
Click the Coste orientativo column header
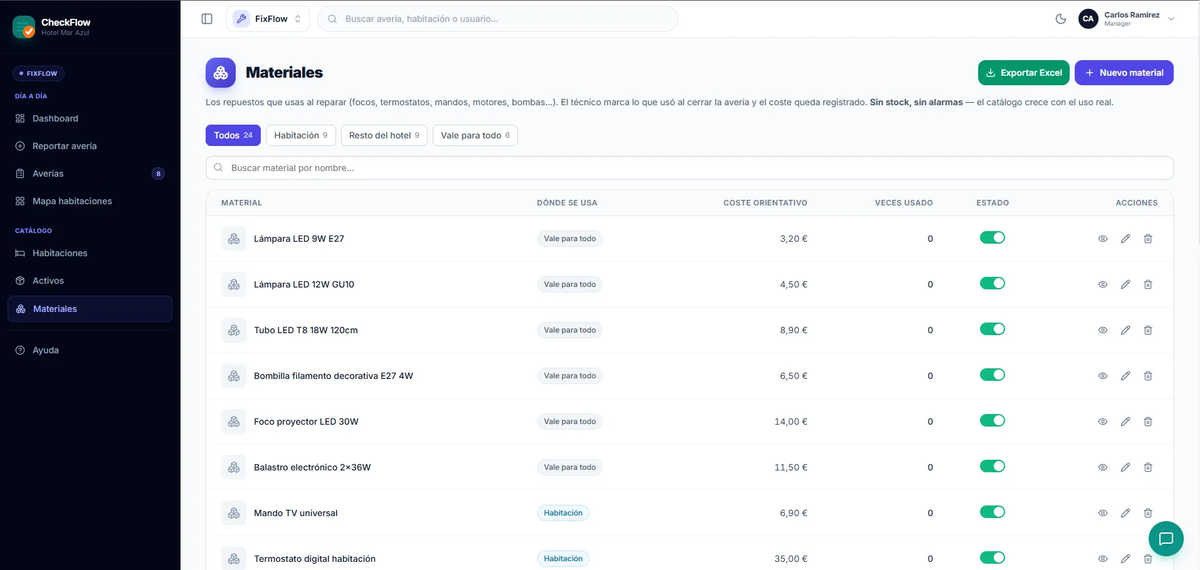pos(765,203)
